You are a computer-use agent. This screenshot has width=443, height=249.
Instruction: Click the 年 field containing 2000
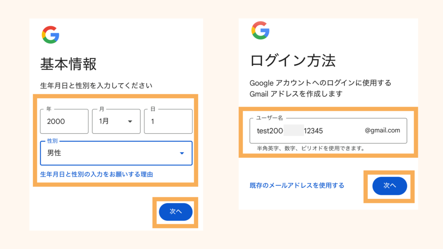[64, 121]
